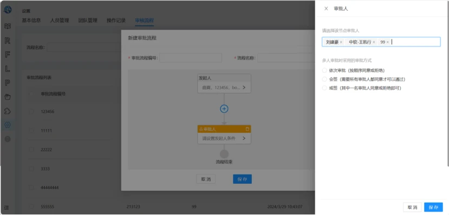Click 流程结束 end node circle
The height and width of the screenshot is (215, 449).
point(224,154)
